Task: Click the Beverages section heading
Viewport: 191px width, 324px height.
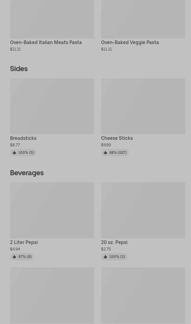Action: click(27, 173)
